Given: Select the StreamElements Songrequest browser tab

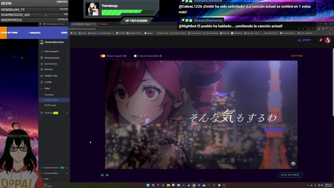Looking at the screenshot, I should pos(83,24).
